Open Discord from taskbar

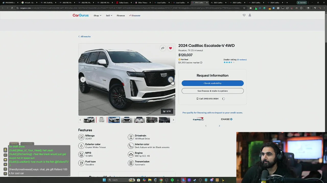pos(212,180)
